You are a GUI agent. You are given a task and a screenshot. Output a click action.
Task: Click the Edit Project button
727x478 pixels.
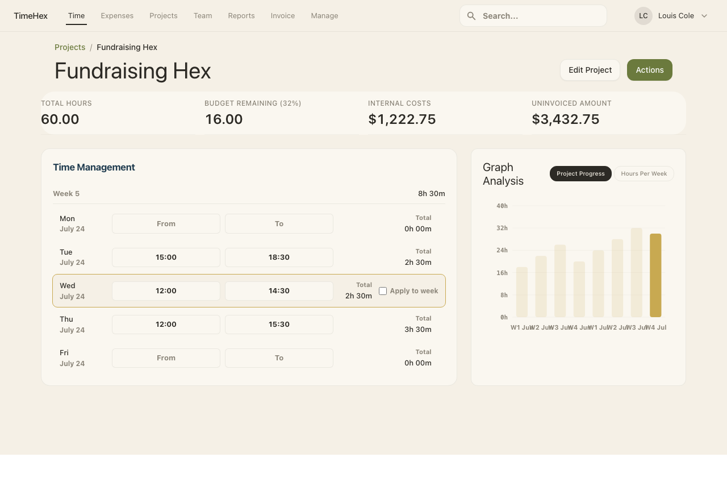click(x=590, y=70)
